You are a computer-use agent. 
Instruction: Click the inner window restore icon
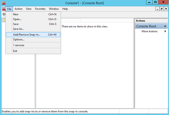pos(161,9)
